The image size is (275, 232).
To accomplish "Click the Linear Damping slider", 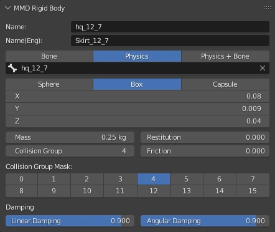I will [x=70, y=221].
